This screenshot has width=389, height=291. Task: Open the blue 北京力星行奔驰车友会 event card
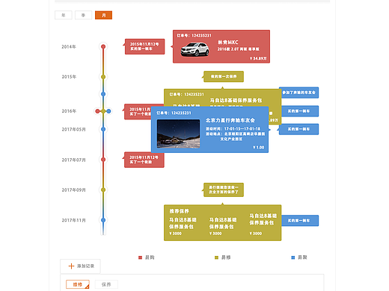coord(209,130)
